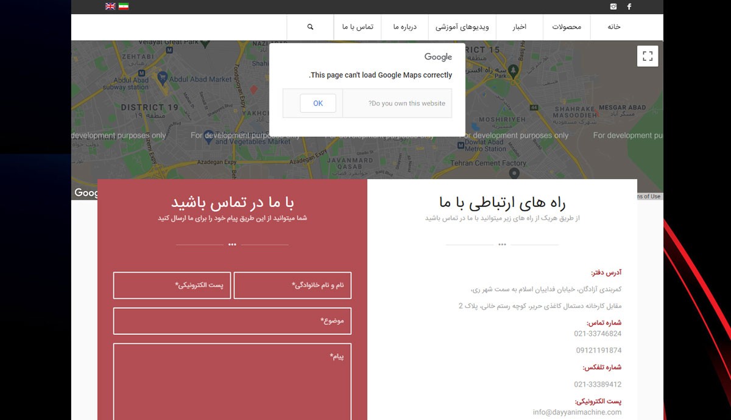Switch language with the Iran flag
This screenshot has height=420, width=731.
click(x=124, y=6)
